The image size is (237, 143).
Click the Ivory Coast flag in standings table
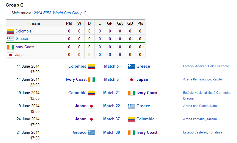(x=10, y=47)
